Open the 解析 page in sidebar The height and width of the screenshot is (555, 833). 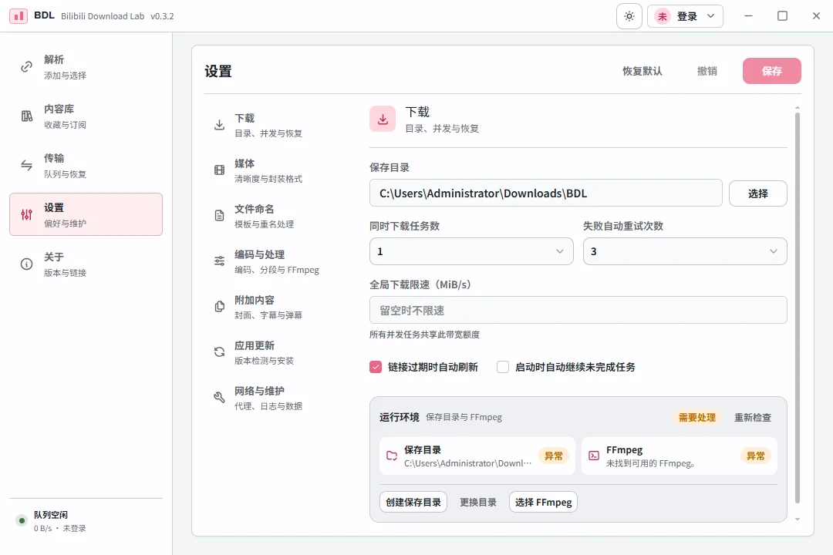tap(86, 67)
